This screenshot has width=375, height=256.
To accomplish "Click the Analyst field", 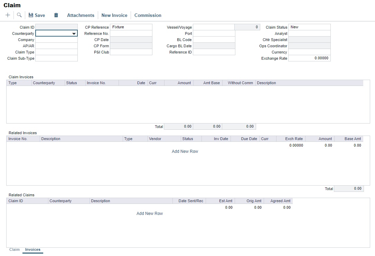I will 309,33.
